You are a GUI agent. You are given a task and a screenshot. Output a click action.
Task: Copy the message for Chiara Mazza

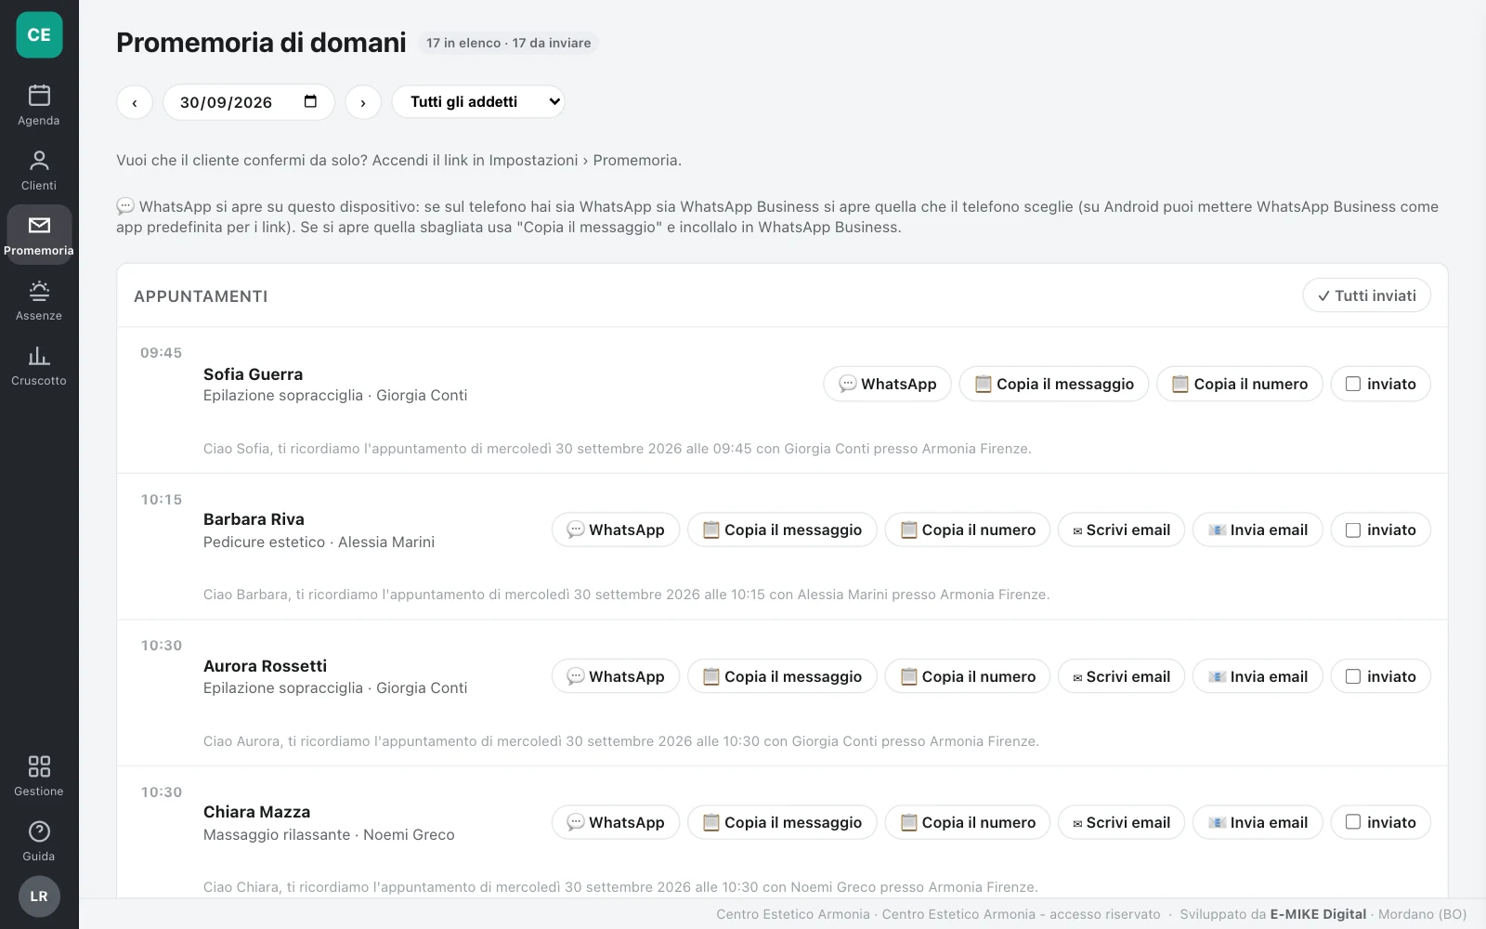[x=782, y=822]
